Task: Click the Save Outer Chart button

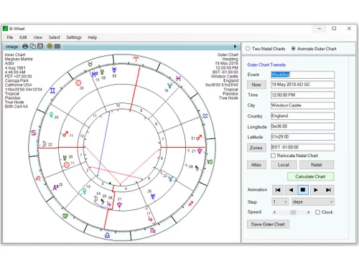Action: (x=268, y=225)
